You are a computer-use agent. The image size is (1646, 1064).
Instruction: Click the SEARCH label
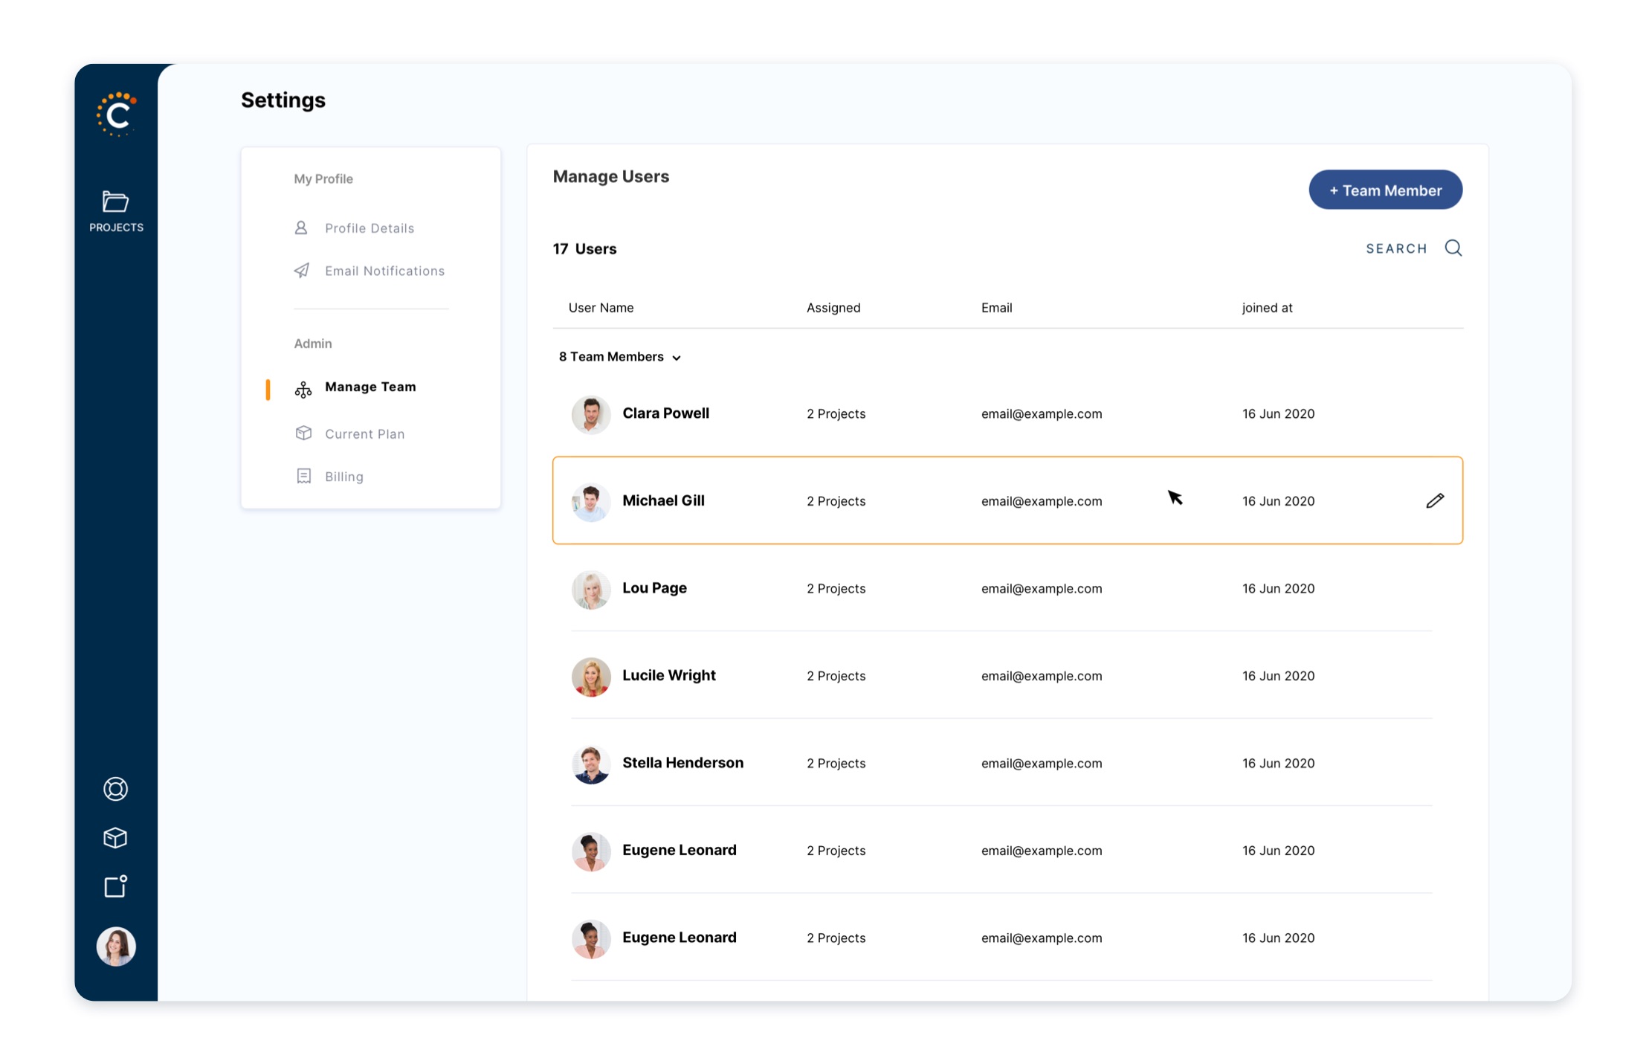click(1396, 248)
